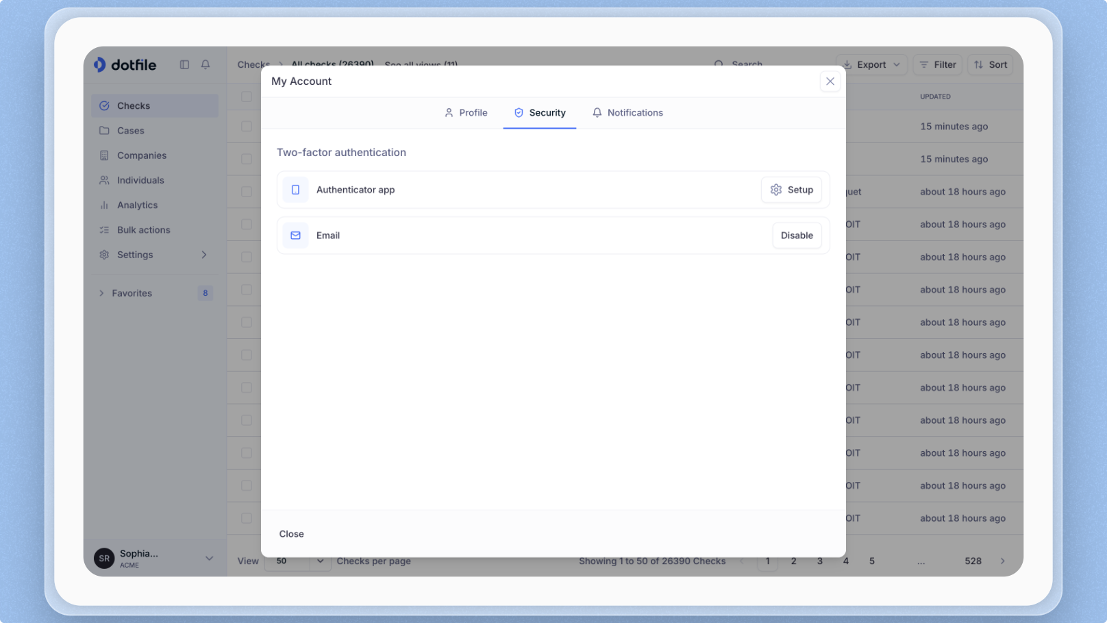Image resolution: width=1107 pixels, height=623 pixels.
Task: Open the Sophia account menu chevron
Action: 209,559
